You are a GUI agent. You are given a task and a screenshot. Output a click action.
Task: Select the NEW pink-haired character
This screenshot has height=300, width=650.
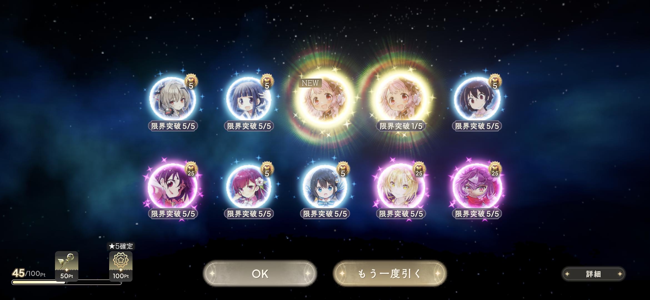(325, 99)
